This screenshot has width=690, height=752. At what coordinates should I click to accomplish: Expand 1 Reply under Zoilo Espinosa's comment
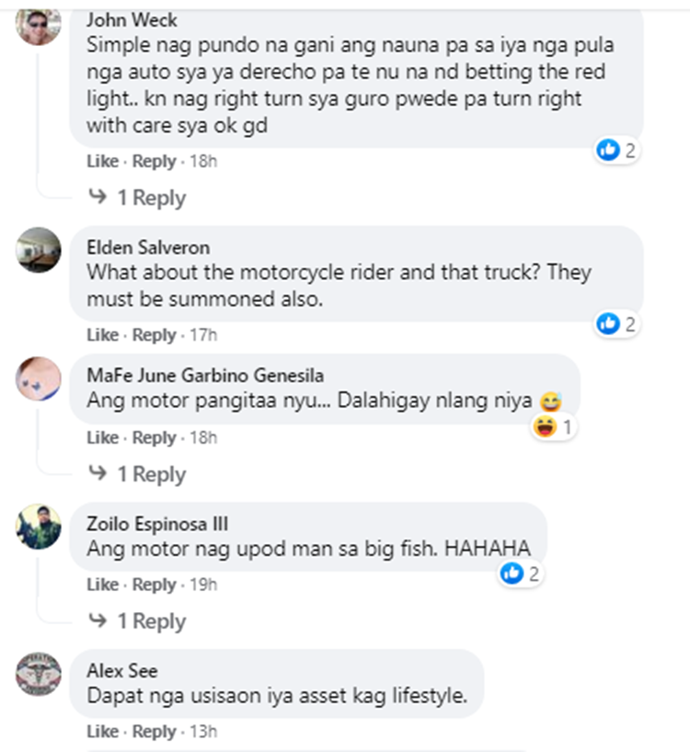[x=138, y=621]
